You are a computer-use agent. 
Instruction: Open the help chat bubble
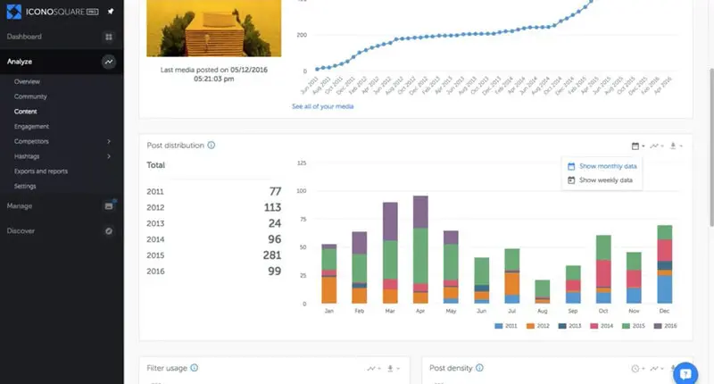[x=685, y=372]
